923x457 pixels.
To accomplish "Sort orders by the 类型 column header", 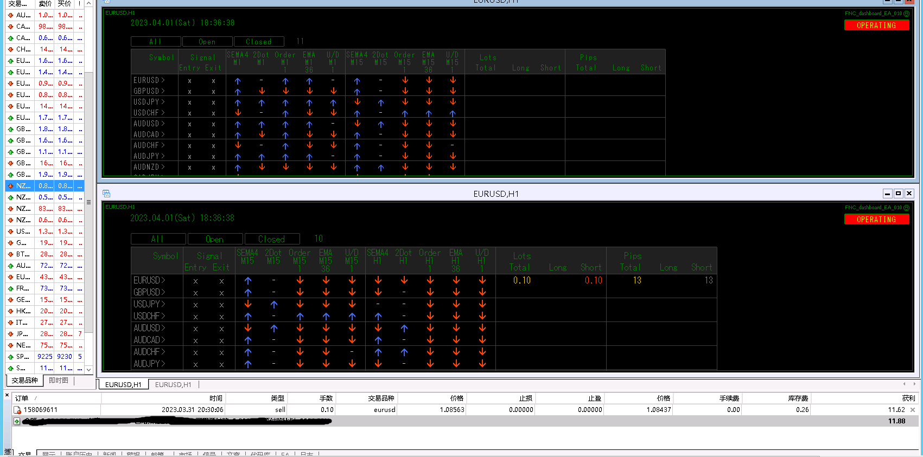I will [256, 398].
